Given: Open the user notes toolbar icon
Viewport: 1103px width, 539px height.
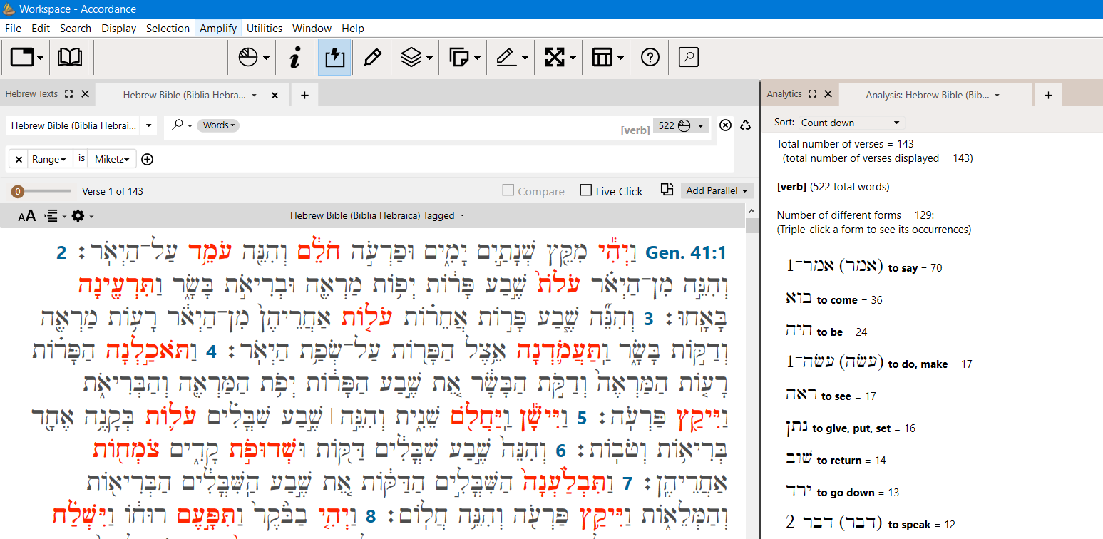Looking at the screenshot, I should 458,58.
